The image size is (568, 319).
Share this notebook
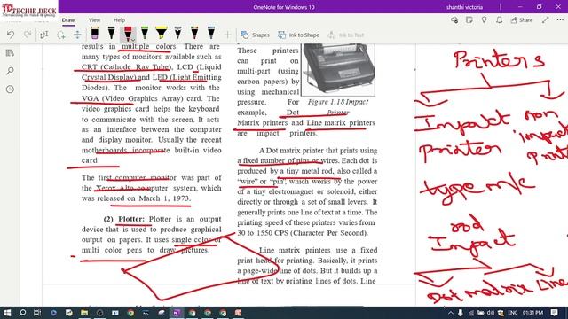coord(522,20)
